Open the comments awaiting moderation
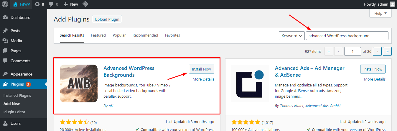397x131 pixels. click(54, 4)
